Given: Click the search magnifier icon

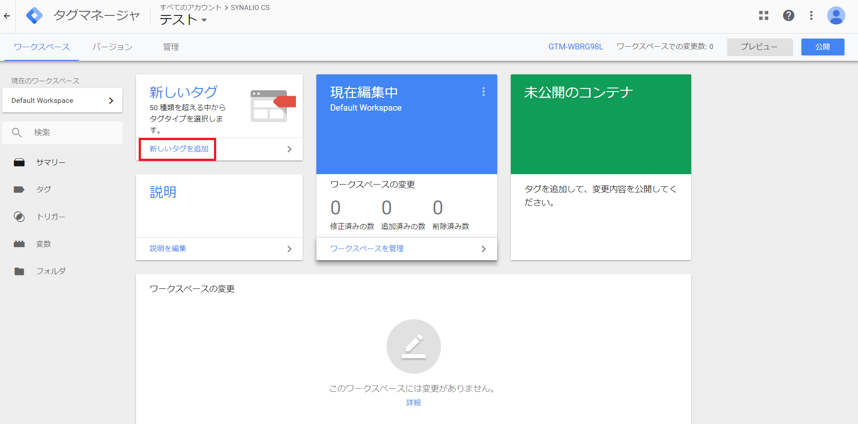Looking at the screenshot, I should (17, 132).
